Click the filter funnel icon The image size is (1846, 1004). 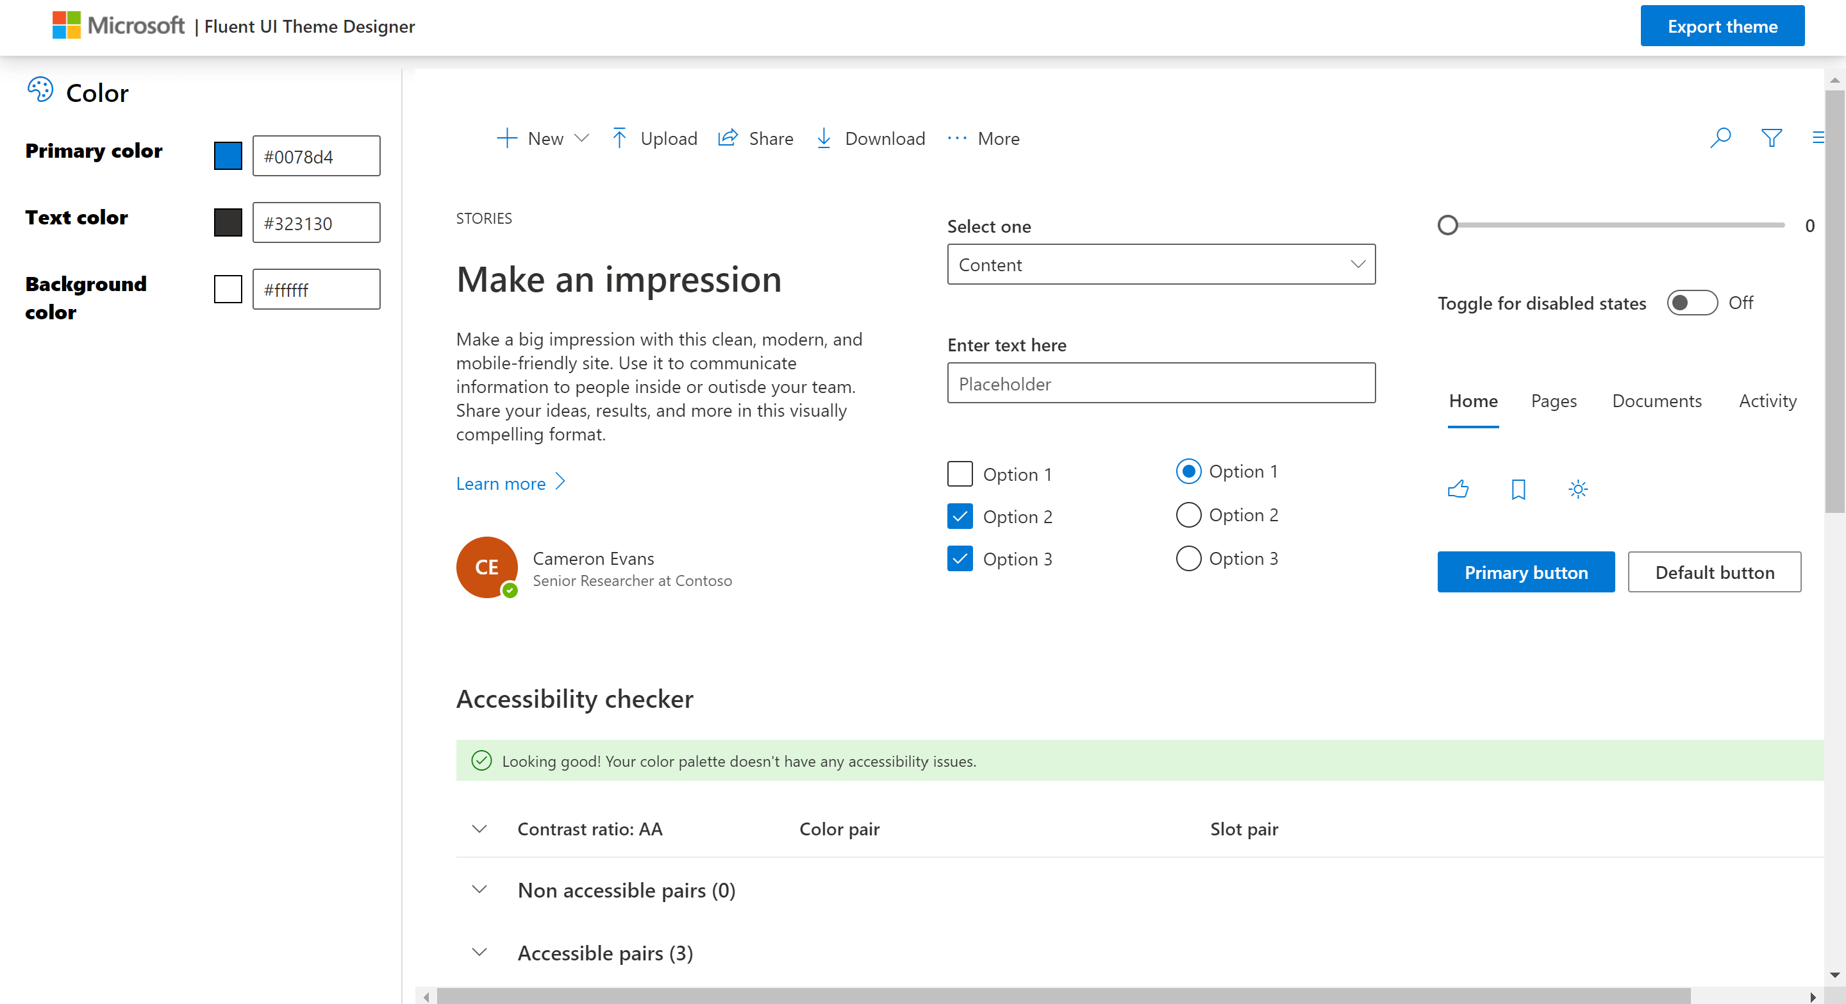[x=1771, y=138]
